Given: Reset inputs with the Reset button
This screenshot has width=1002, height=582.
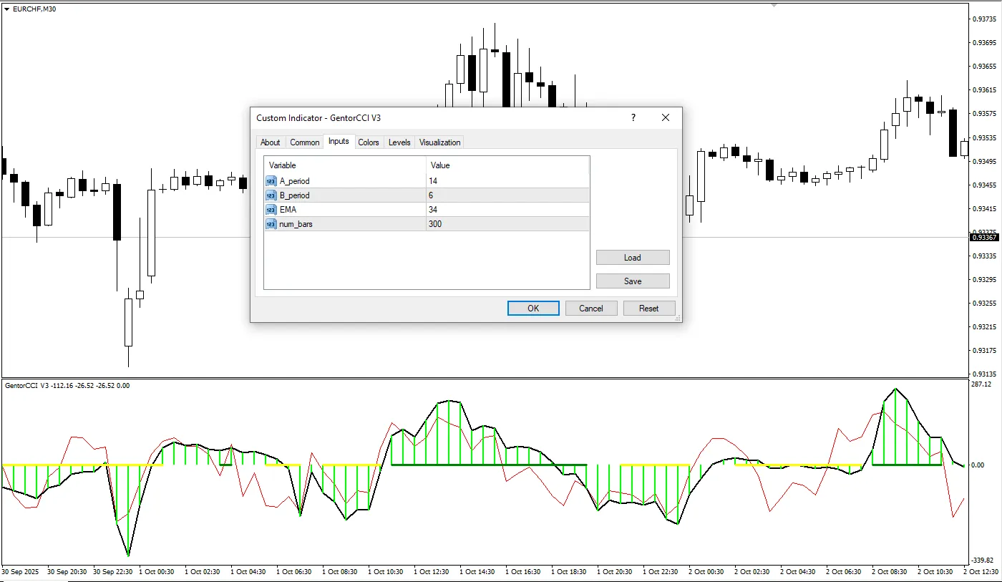Looking at the screenshot, I should (648, 309).
